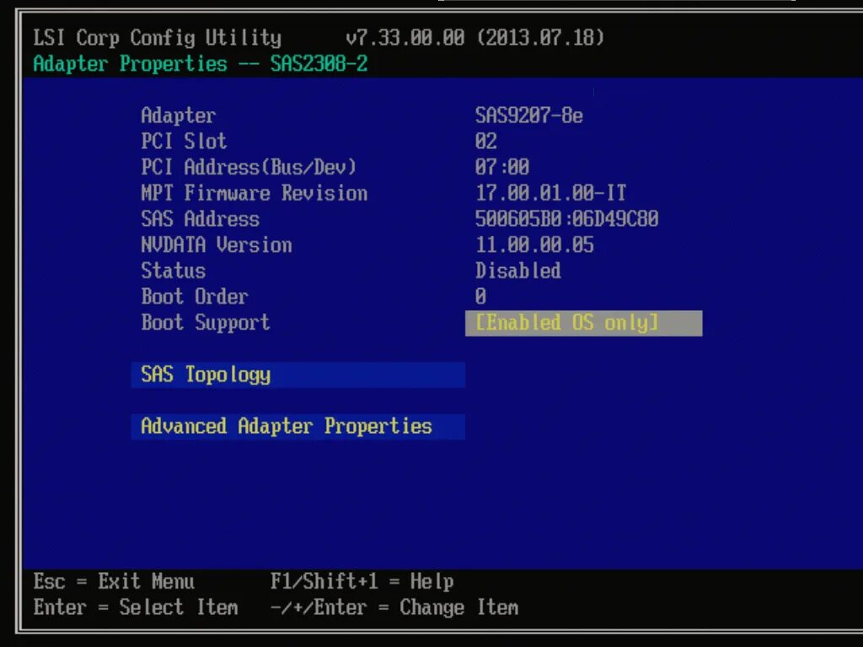Open the SAS Topology menu item
This screenshot has width=863, height=647.
(x=297, y=375)
